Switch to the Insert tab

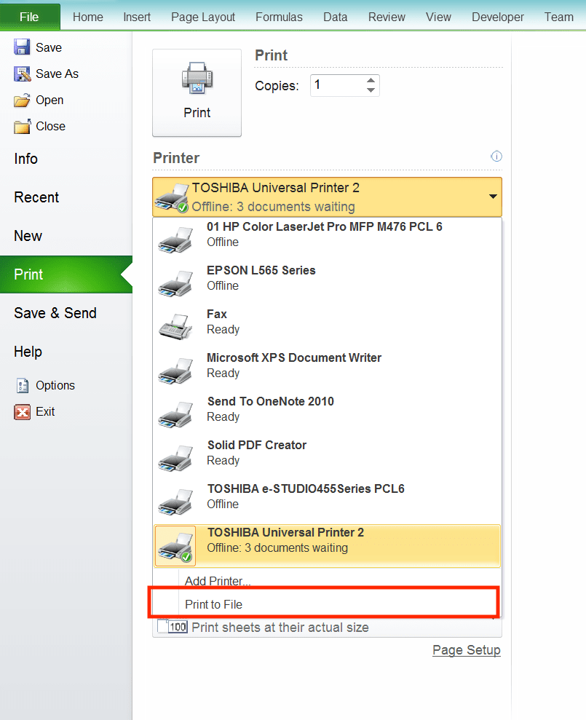pyautogui.click(x=137, y=17)
